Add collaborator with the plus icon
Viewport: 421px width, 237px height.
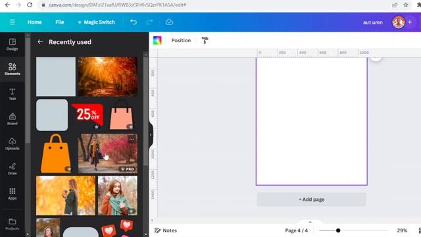coord(410,22)
